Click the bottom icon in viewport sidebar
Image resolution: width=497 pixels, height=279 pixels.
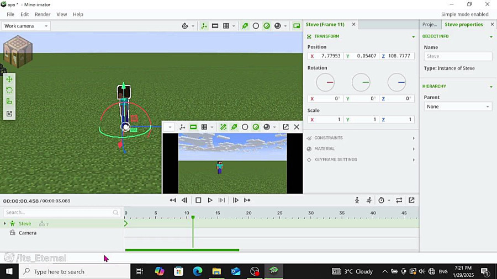point(9,114)
